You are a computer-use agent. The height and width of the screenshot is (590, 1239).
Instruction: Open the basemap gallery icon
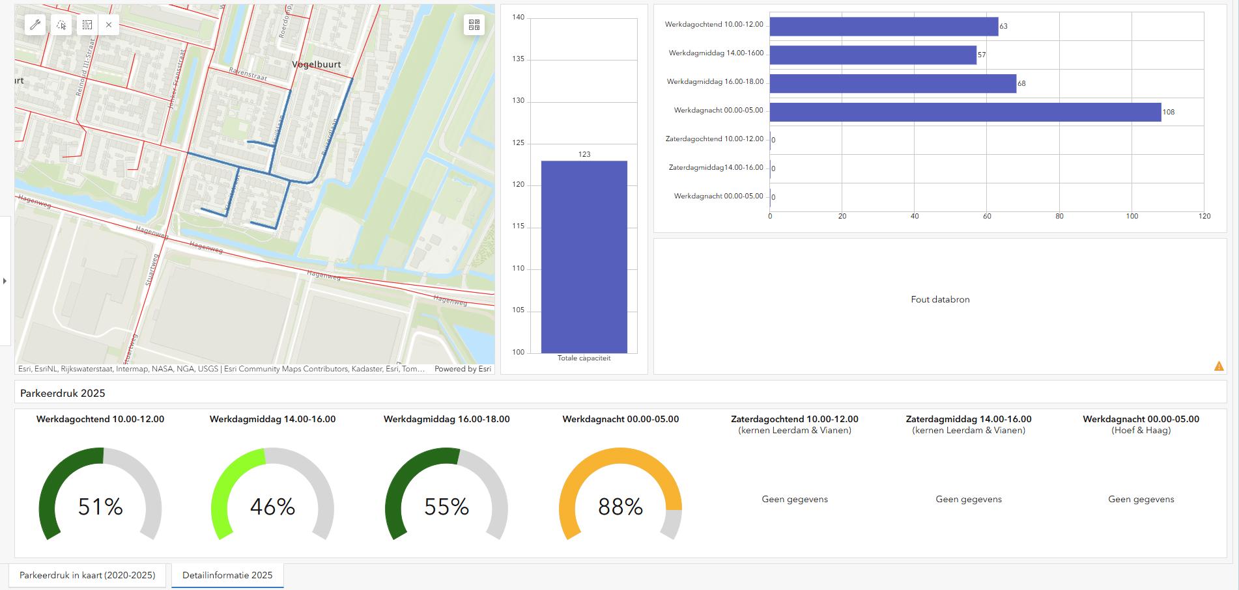[474, 25]
